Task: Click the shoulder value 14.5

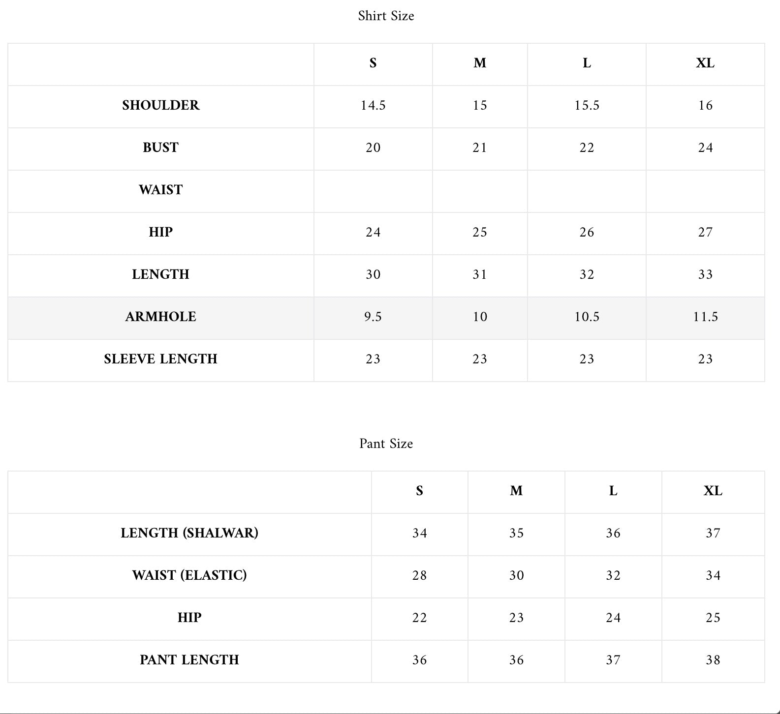Action: tap(373, 105)
